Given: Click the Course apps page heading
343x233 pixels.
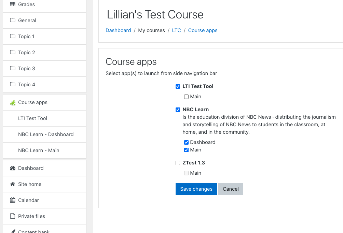Looking at the screenshot, I should click(x=131, y=62).
